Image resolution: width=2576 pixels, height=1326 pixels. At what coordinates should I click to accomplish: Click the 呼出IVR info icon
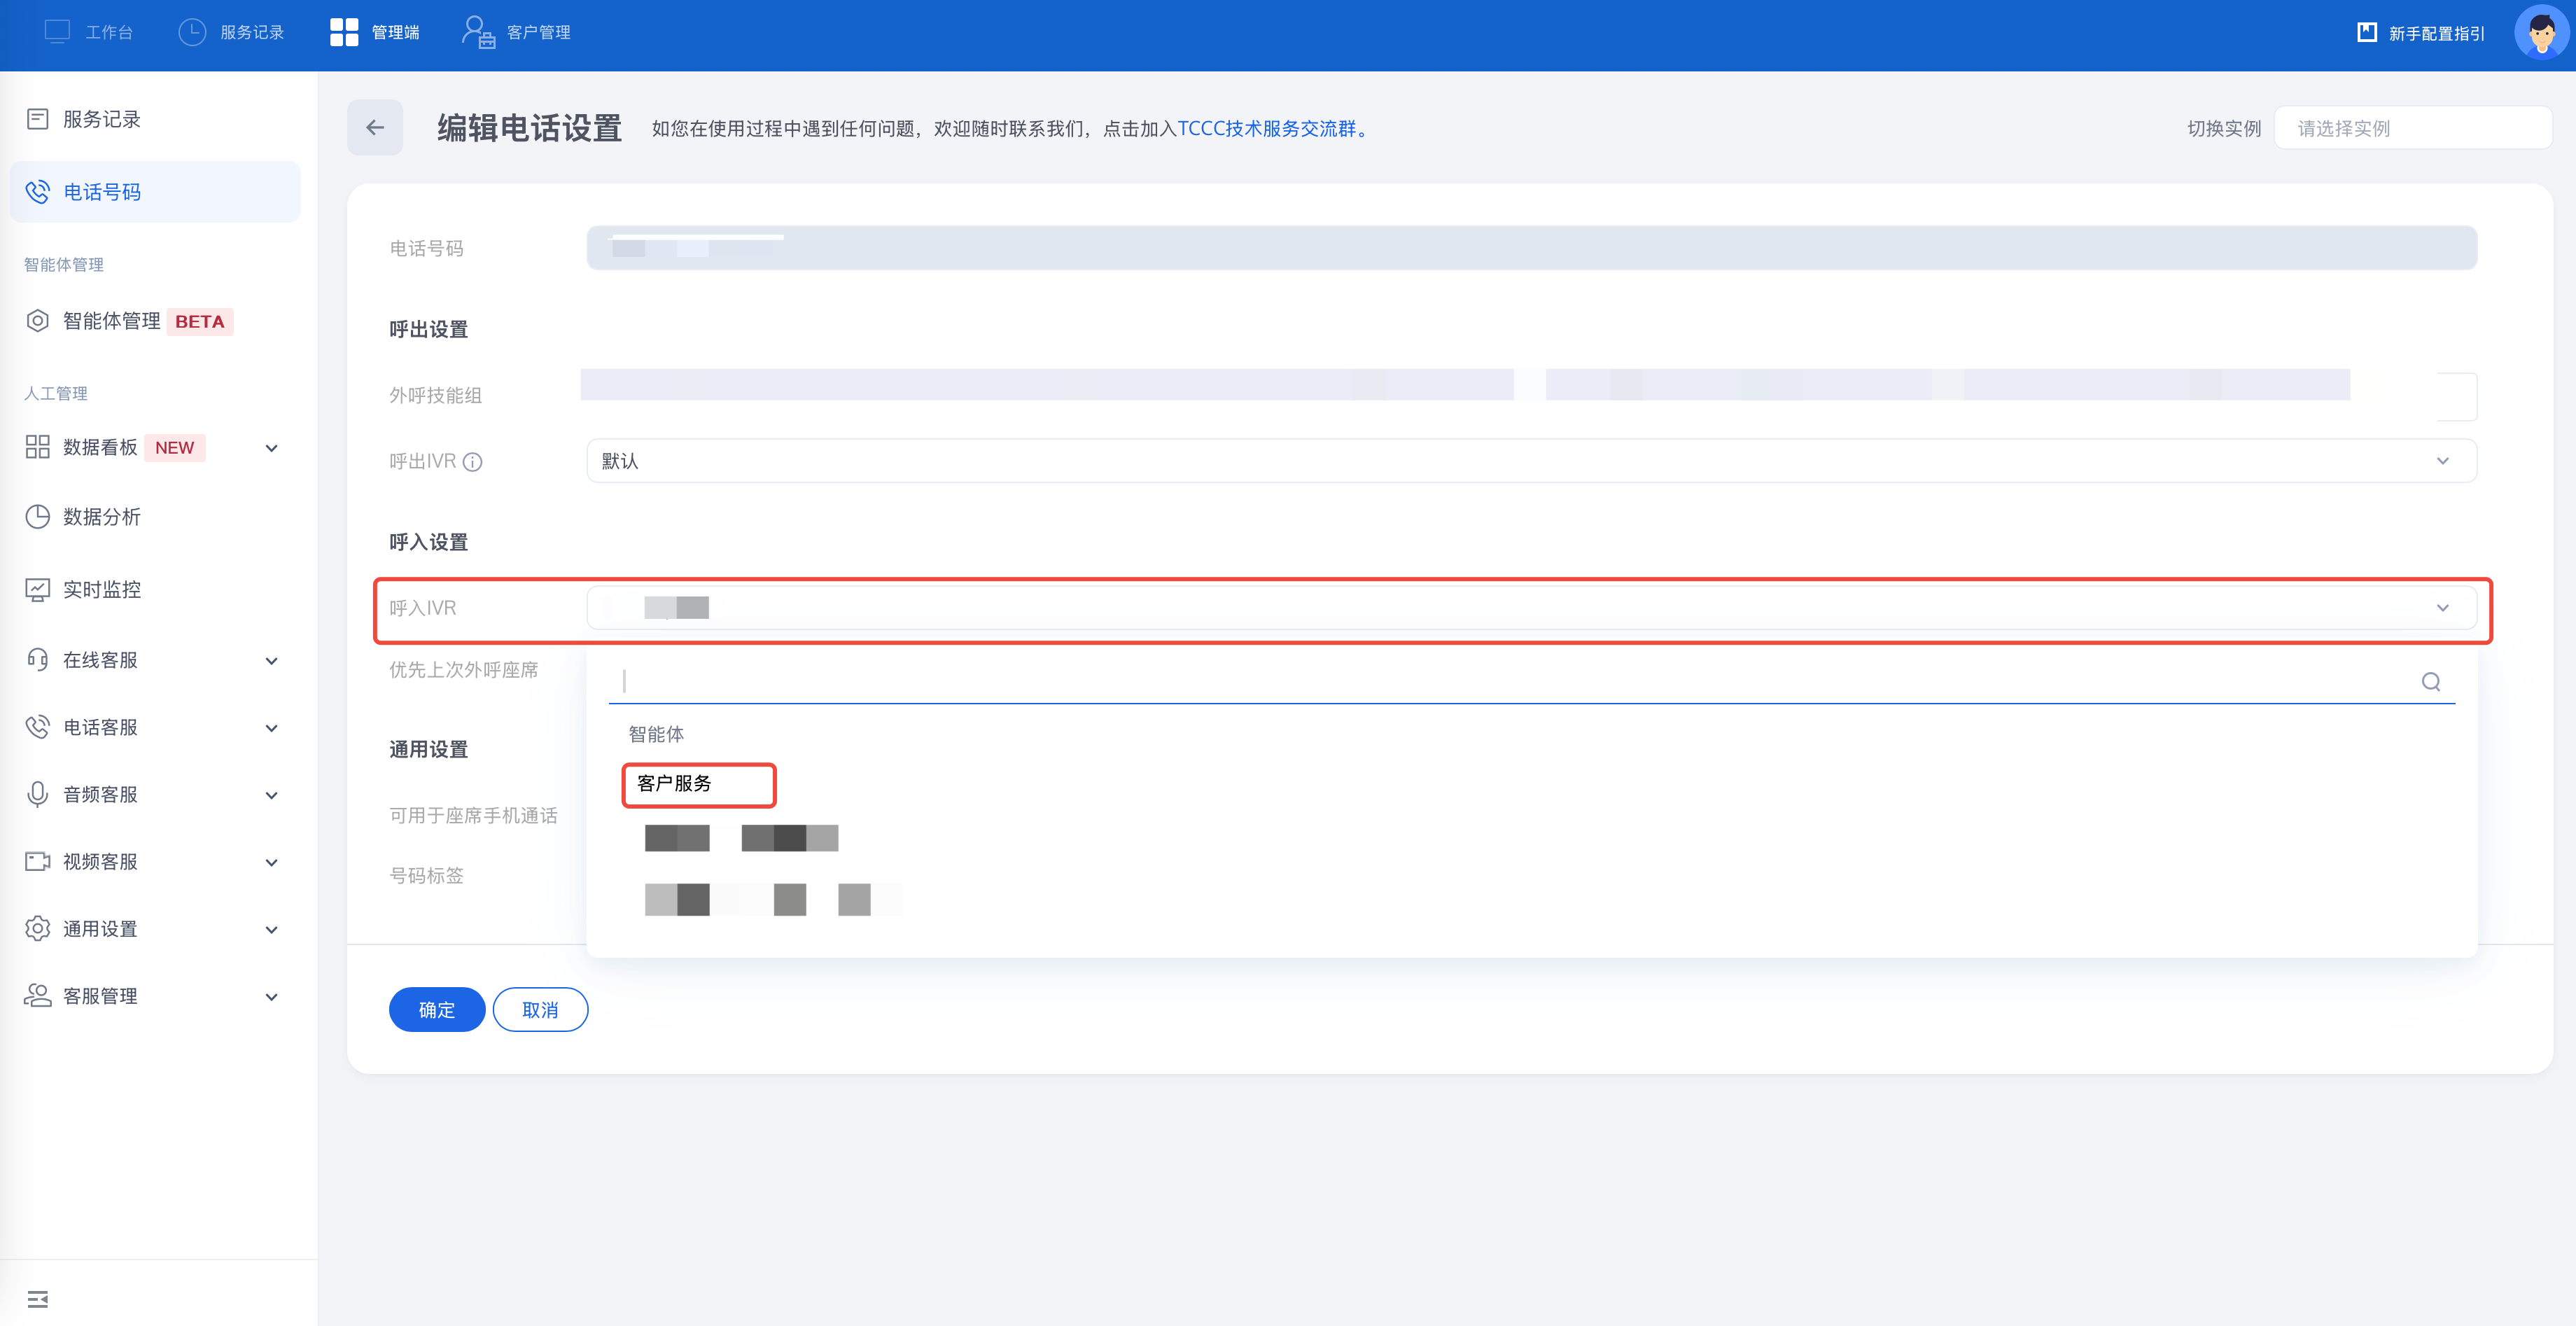pos(473,462)
